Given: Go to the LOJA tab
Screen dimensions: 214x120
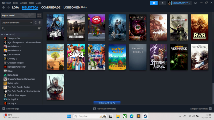Looking at the screenshot, I should pyautogui.click(x=16, y=7).
